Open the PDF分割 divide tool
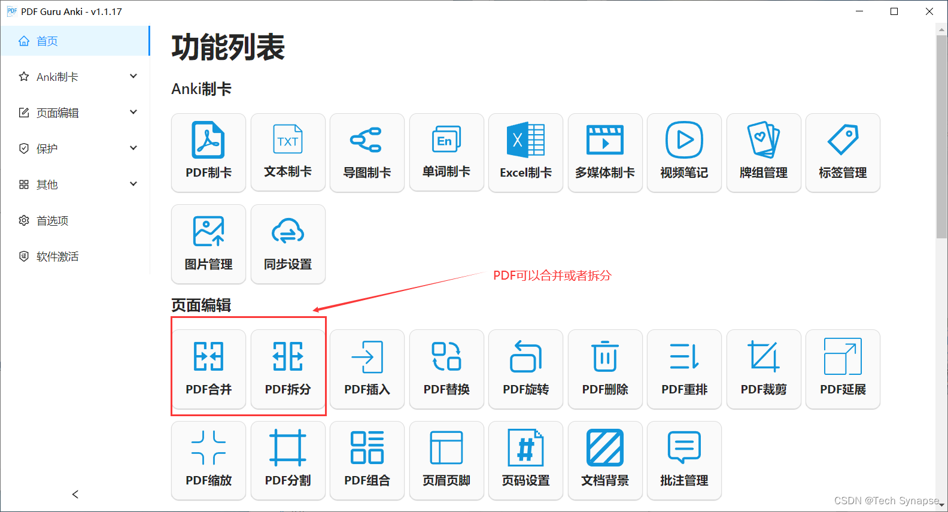 point(288,461)
